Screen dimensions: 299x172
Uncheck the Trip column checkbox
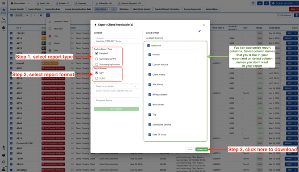point(149,114)
